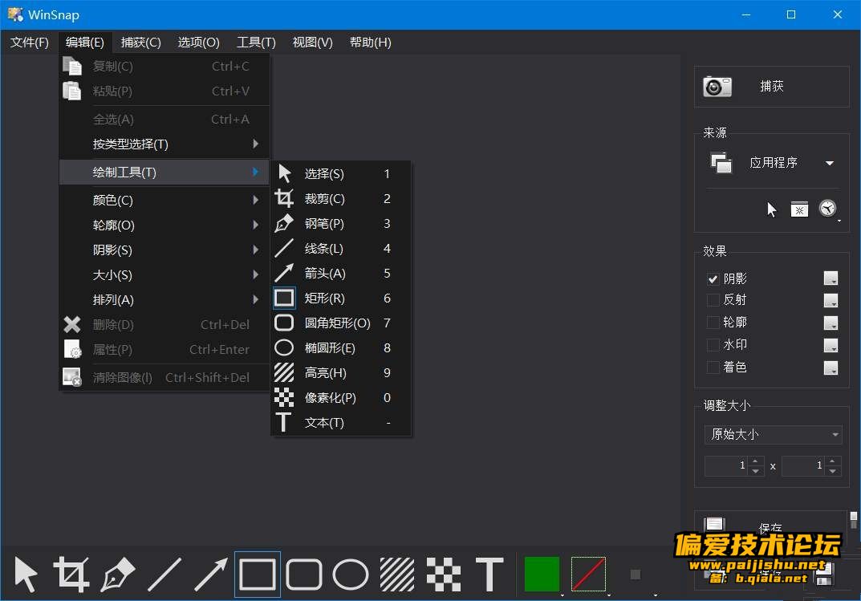The height and width of the screenshot is (601, 861).
Task: Increase the resize width stepper
Action: [756, 461]
